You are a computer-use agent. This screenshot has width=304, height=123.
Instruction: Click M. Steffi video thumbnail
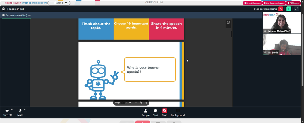click(282, 45)
